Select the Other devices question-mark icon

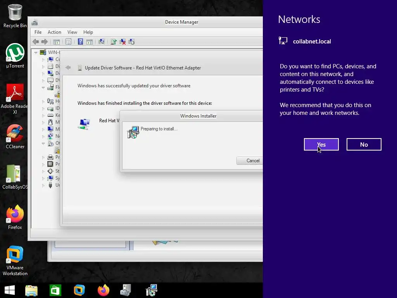point(50,143)
